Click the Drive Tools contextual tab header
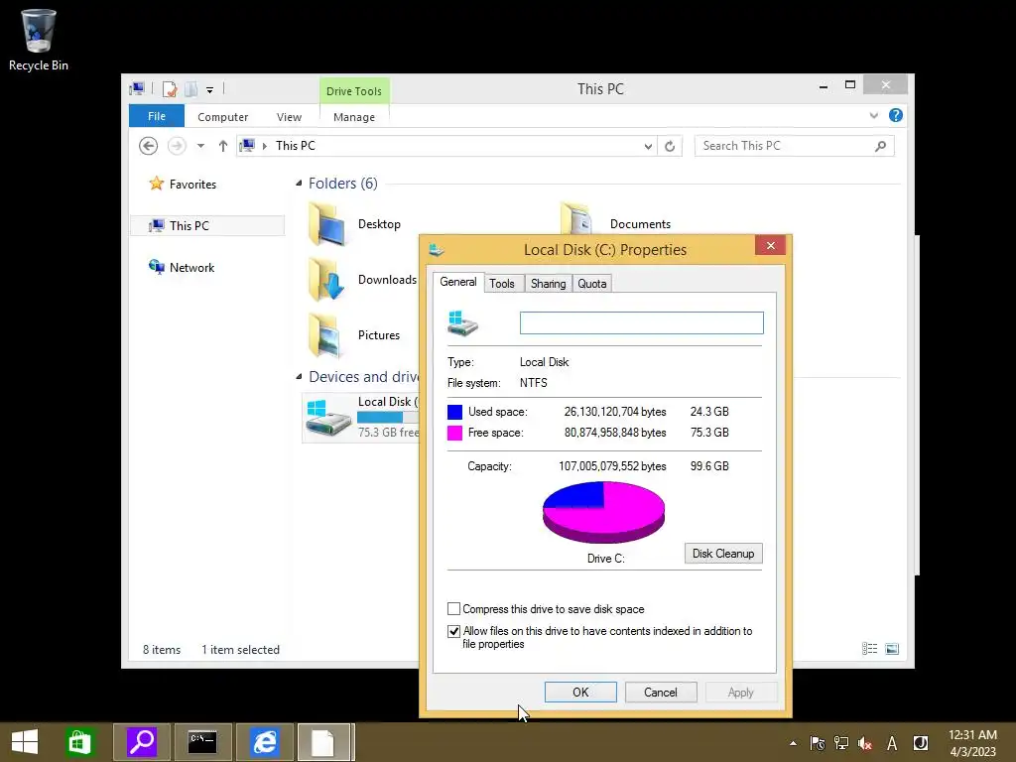 [x=354, y=90]
